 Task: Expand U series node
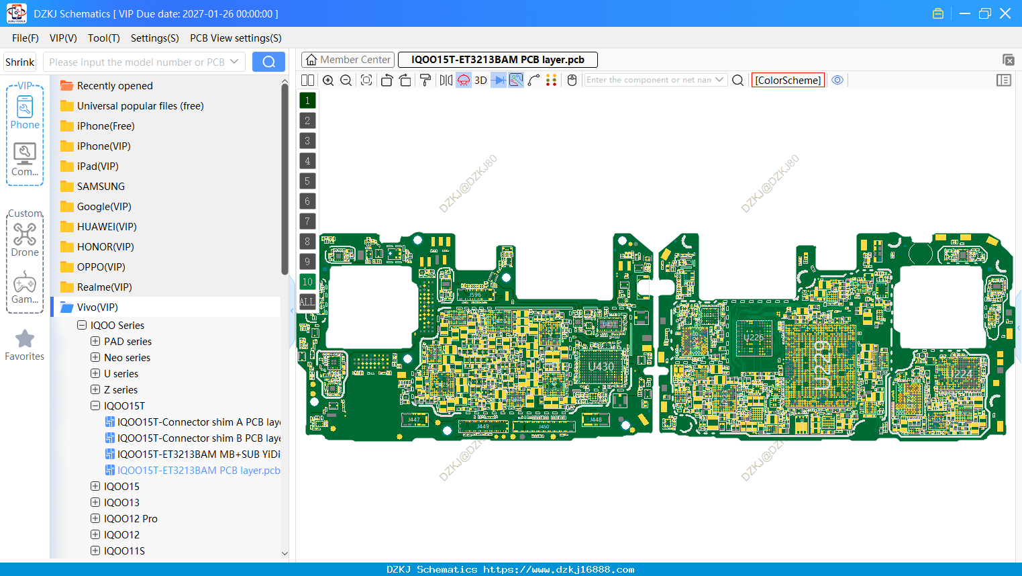coord(95,373)
